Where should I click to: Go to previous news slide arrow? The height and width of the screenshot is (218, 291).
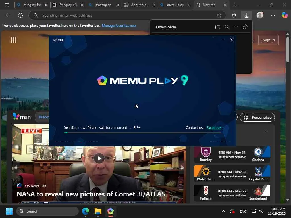[x=16, y=167]
